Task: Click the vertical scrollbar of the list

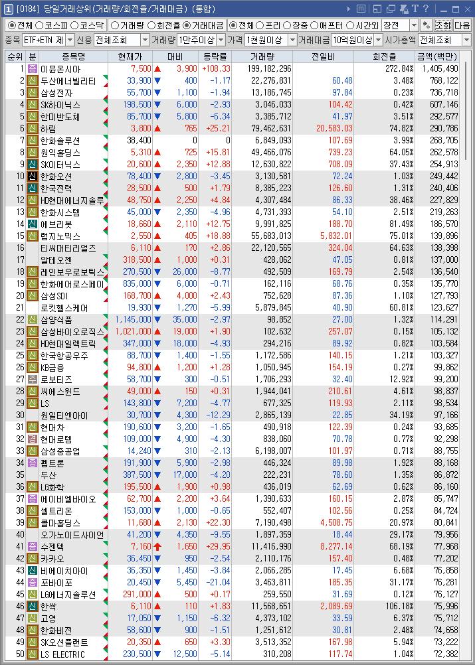Action: click(x=466, y=111)
